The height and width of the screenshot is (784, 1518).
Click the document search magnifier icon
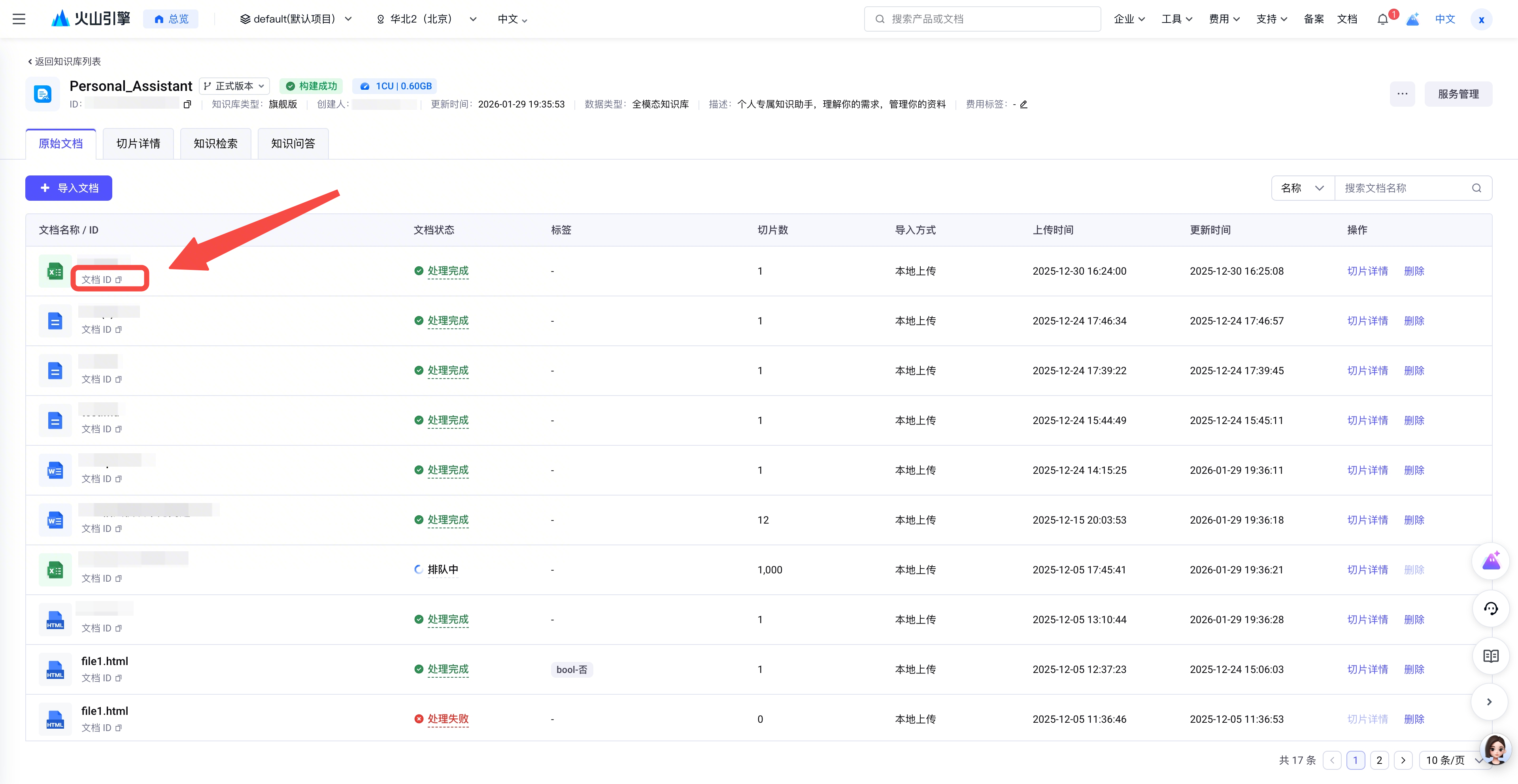click(x=1476, y=188)
